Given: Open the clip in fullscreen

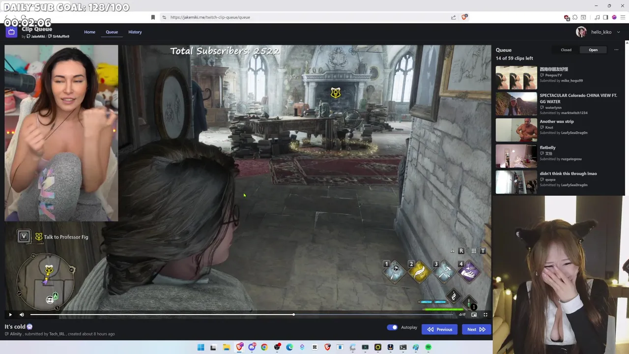Looking at the screenshot, I should click(486, 315).
